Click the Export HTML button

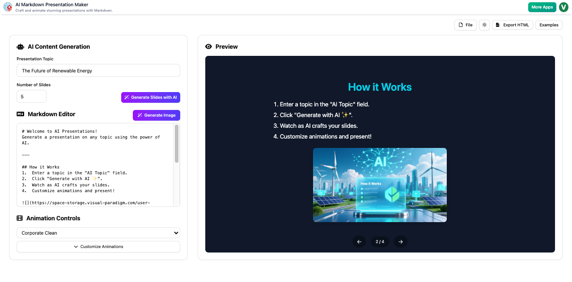(512, 25)
